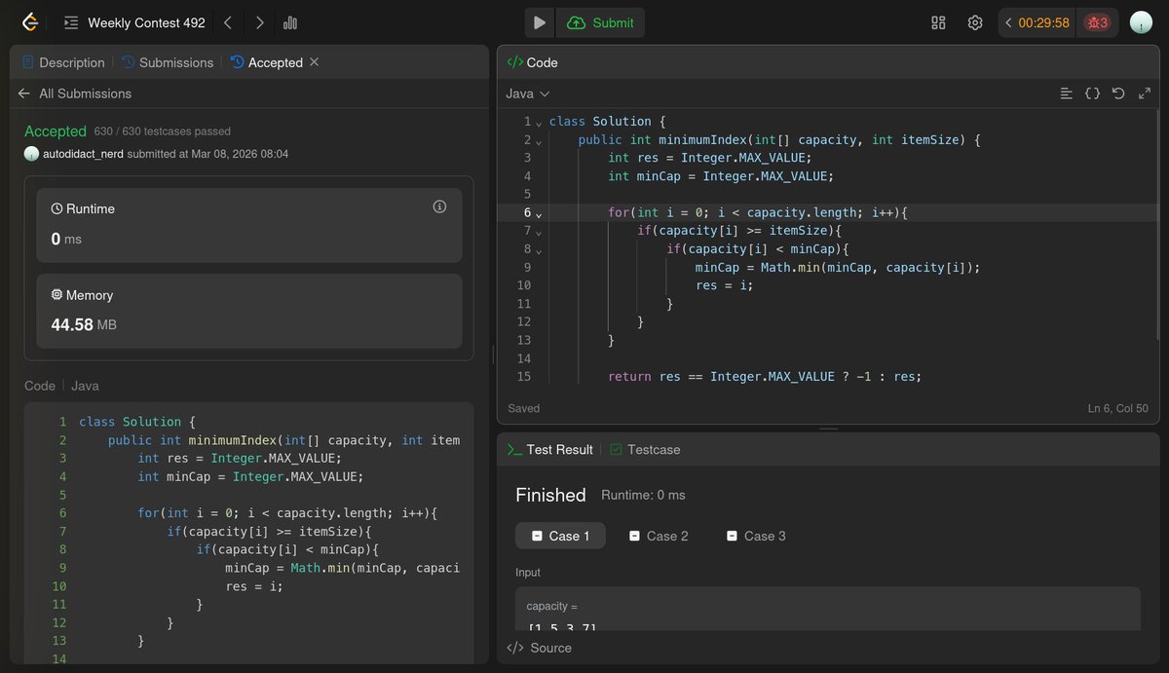
Task: Click the 'Finished' result heading
Action: 550,495
